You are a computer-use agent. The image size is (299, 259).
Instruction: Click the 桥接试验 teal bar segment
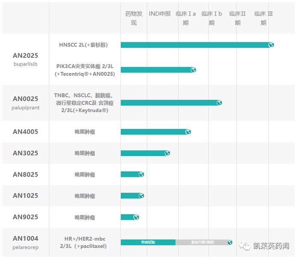148,242
